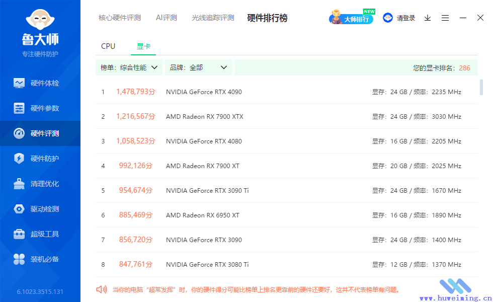The width and height of the screenshot is (493, 302).
Task: Click the version number 6.1023.3515.131
Action: click(40, 291)
